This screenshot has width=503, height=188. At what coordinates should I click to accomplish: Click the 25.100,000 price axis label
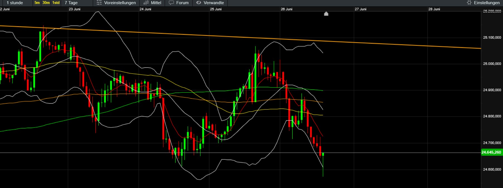click(492, 37)
